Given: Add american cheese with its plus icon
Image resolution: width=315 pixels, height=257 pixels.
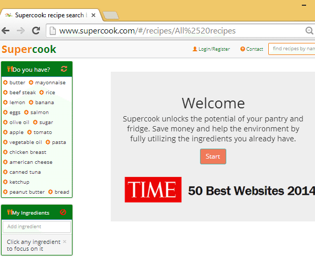Looking at the screenshot, I should (5, 162).
